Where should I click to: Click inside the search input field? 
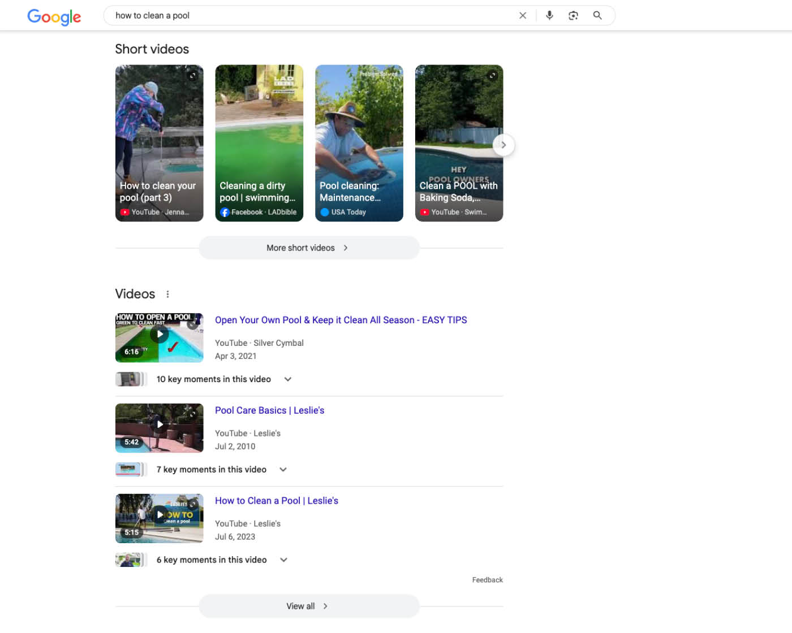[283, 15]
